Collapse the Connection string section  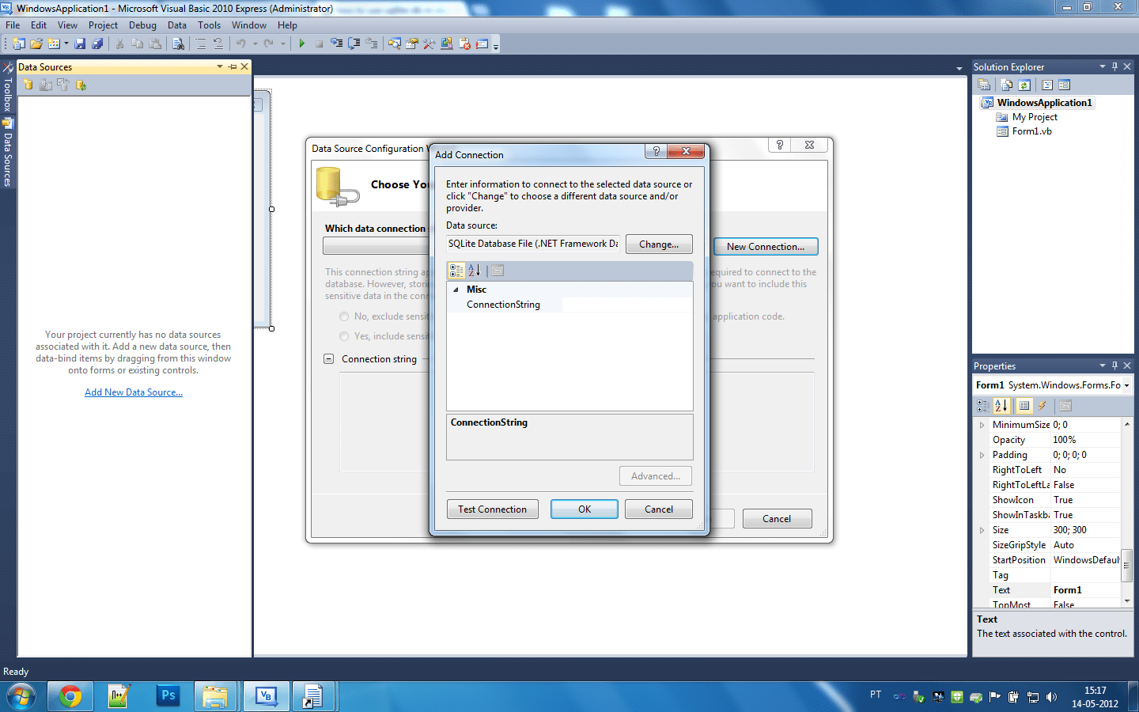coord(329,359)
